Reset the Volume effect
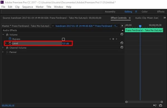Image resolution: width=167 pixels, height=108 pixels. click(122, 34)
